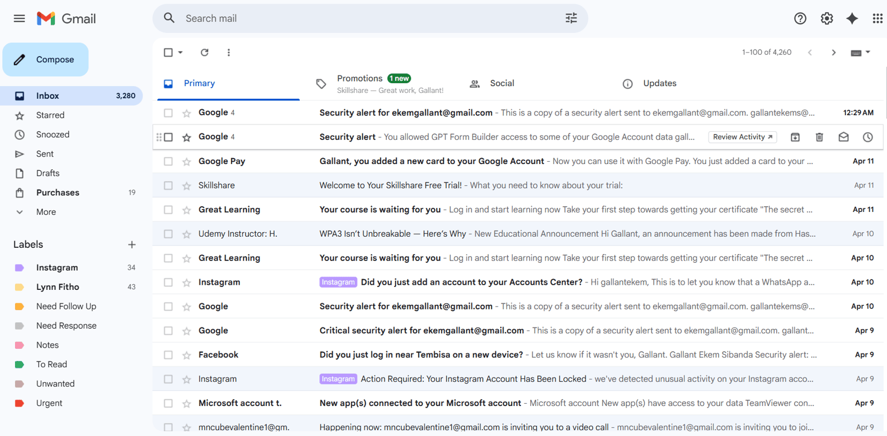Create a new label with plus icon

coord(132,245)
